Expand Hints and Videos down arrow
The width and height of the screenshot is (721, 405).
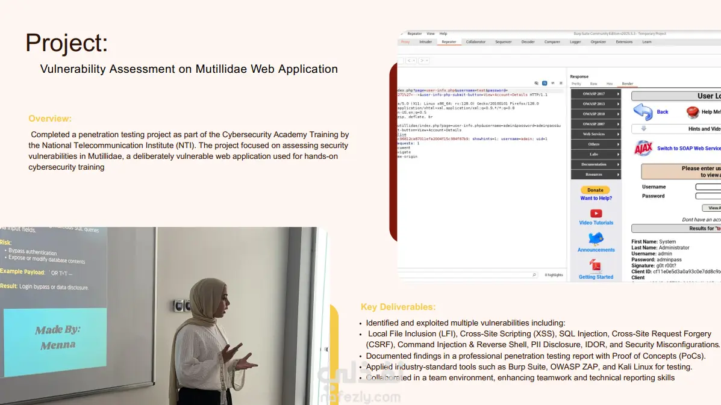(644, 129)
